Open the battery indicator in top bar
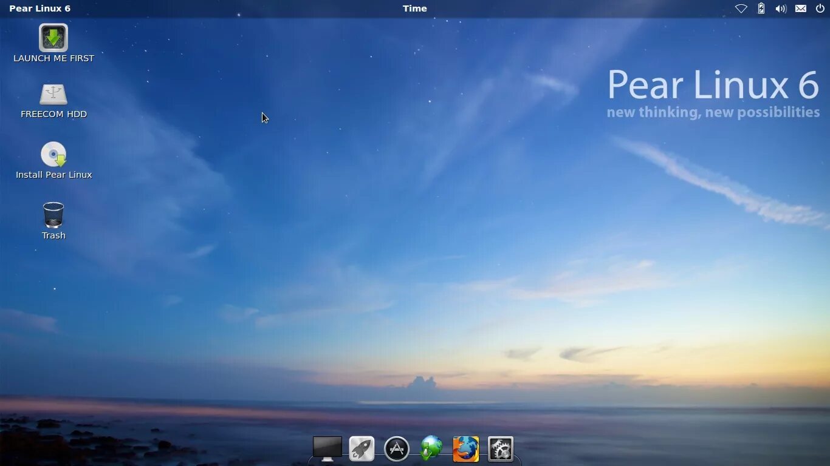The width and height of the screenshot is (830, 466). click(x=761, y=8)
